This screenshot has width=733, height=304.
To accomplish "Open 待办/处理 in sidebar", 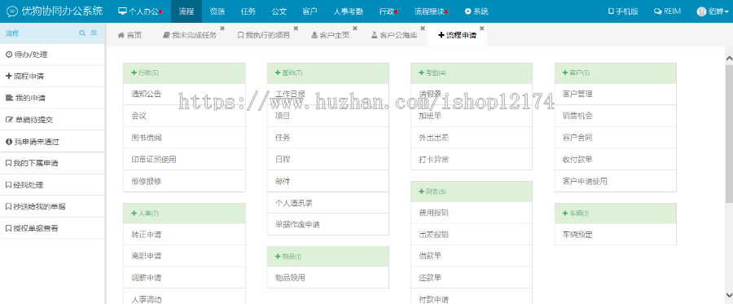I will (53, 55).
